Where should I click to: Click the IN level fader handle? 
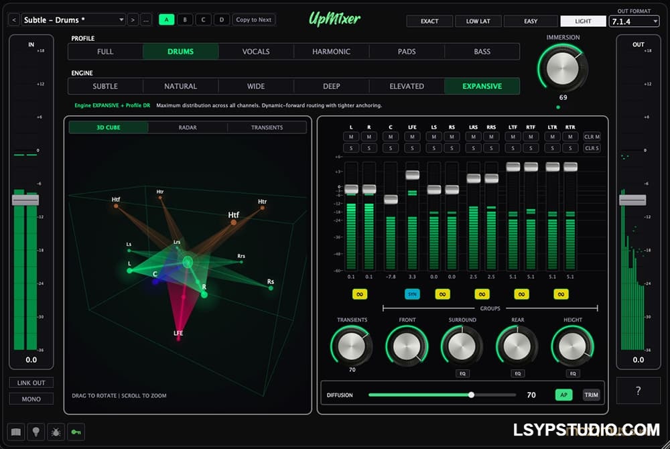click(25, 200)
